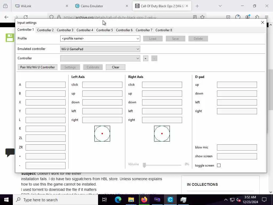Viewport: 273px width, 205px height.
Task: Select the ZL mapping field
Action: coord(46,138)
